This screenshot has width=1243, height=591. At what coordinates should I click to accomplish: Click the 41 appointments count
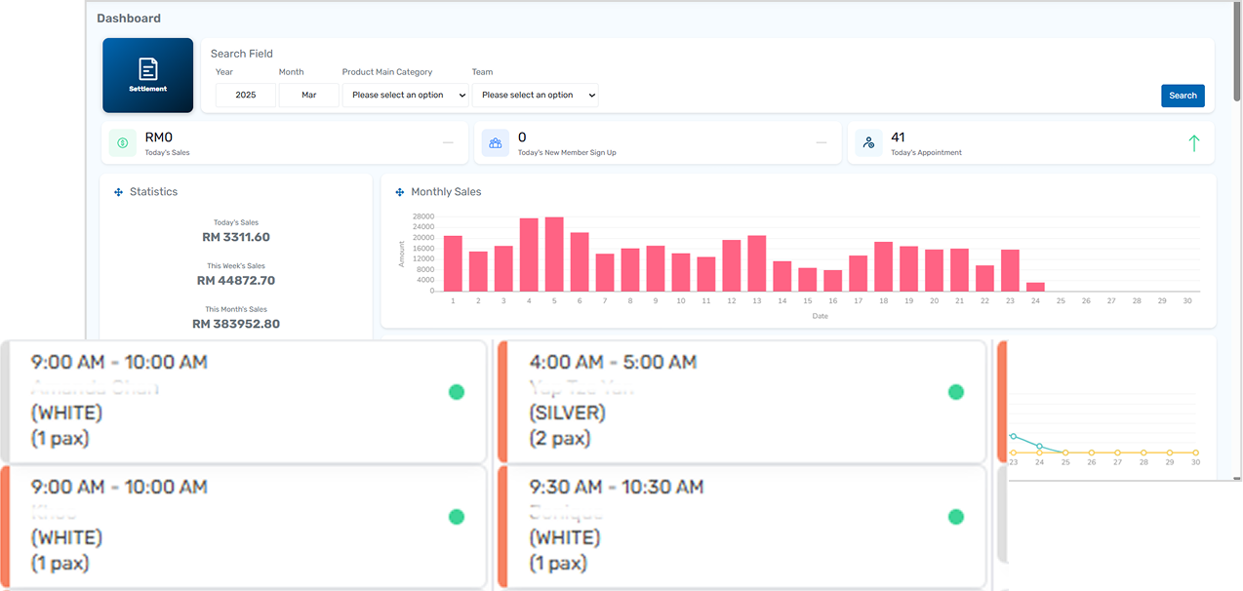(x=899, y=138)
